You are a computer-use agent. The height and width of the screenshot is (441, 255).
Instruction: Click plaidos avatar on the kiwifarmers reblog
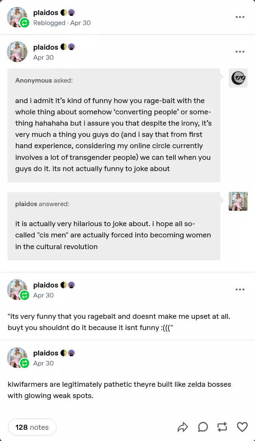(17, 358)
